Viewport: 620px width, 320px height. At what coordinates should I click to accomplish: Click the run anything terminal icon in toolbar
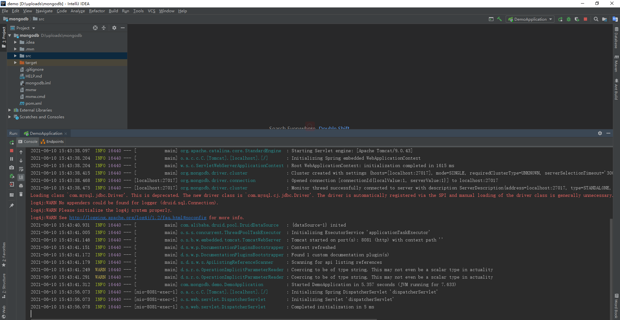(x=491, y=19)
